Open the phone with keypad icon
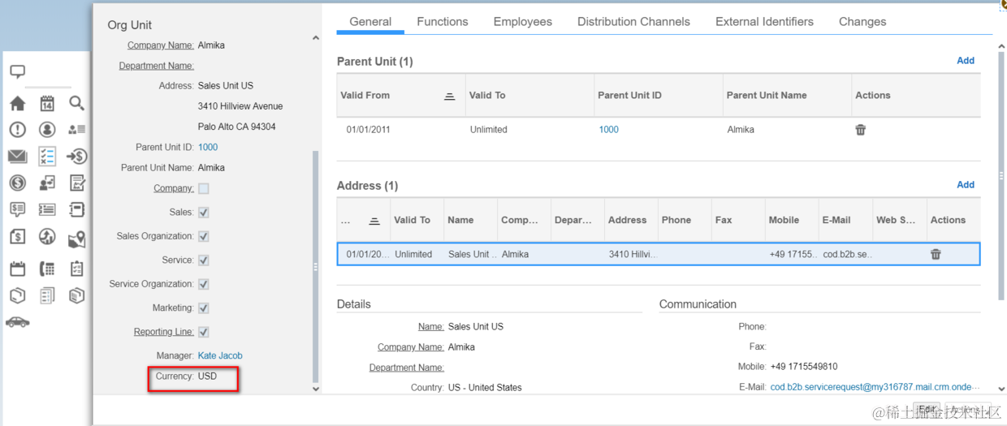 pos(47,269)
